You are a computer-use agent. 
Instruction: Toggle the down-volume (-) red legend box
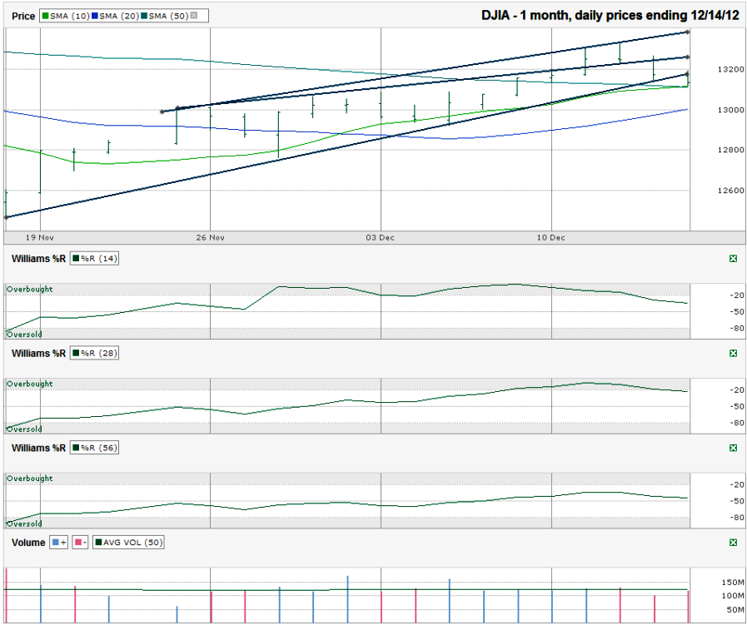pos(81,542)
